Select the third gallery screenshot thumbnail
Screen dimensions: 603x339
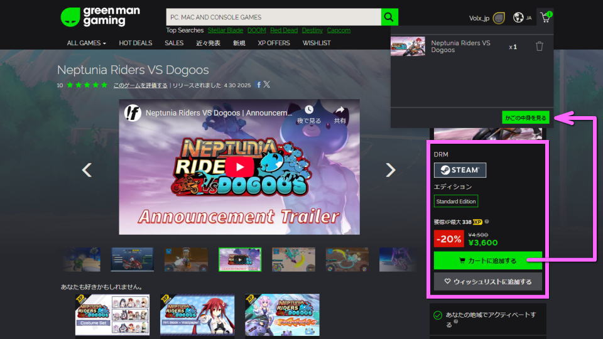coord(186,259)
